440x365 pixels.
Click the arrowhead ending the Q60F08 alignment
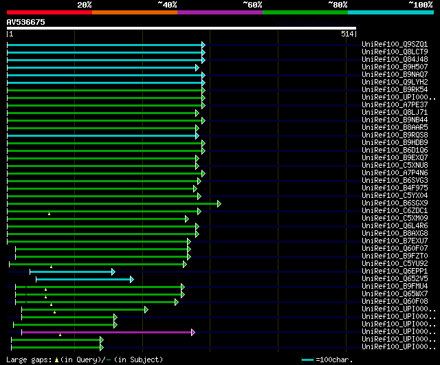pyautogui.click(x=177, y=302)
